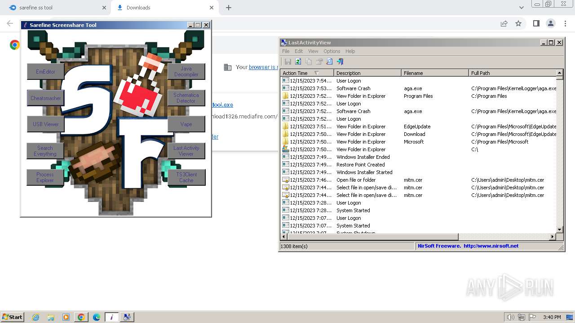The width and height of the screenshot is (575, 323).
Task: Launch EmEditor from Sarefine tool
Action: [46, 72]
